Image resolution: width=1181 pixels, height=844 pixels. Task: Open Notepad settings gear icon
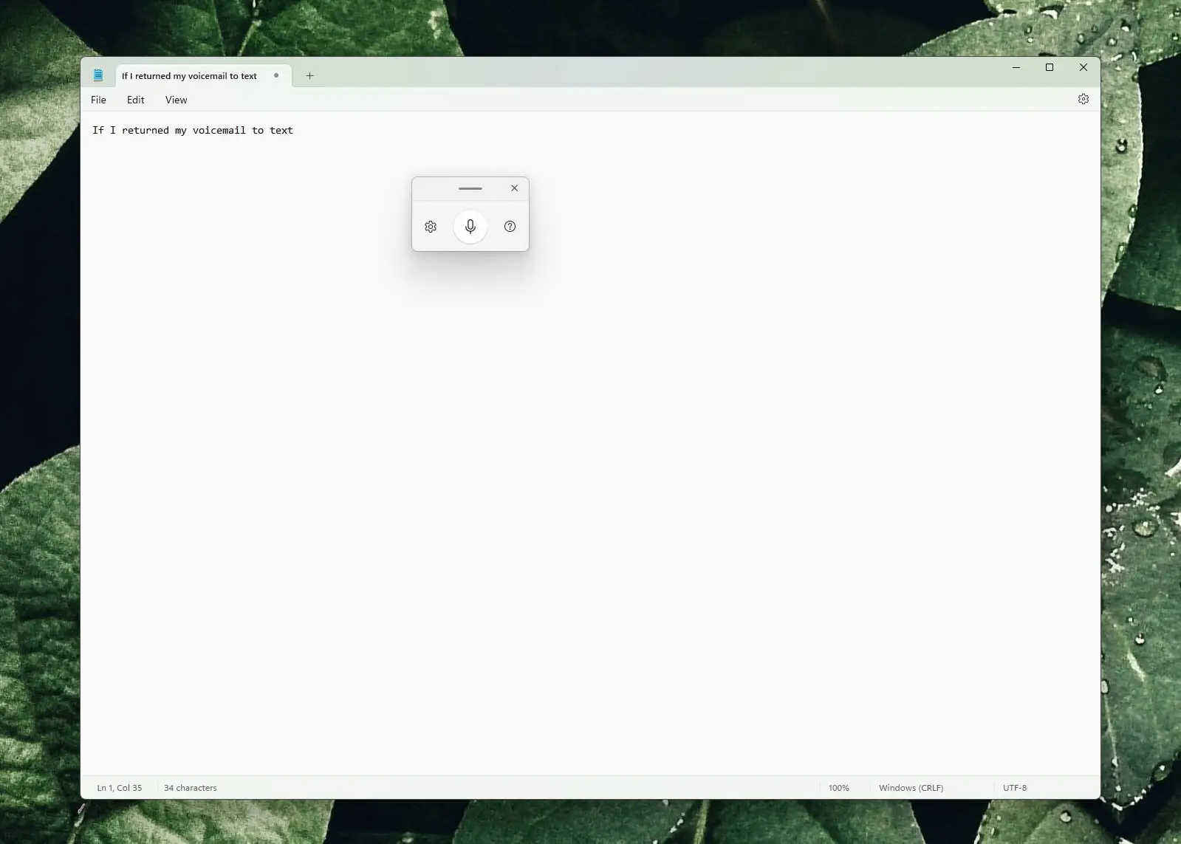(x=1083, y=99)
